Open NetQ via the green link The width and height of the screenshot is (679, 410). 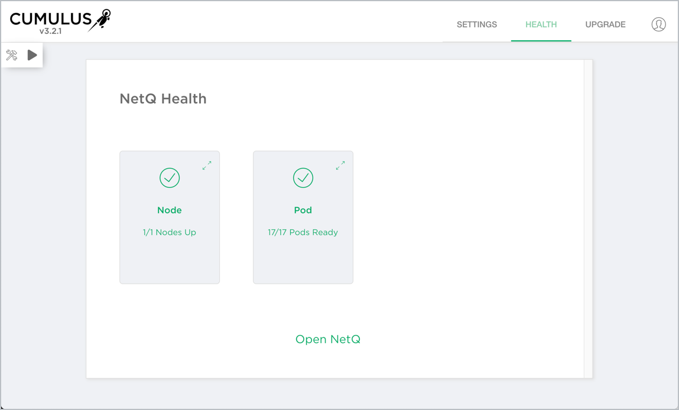tap(328, 339)
